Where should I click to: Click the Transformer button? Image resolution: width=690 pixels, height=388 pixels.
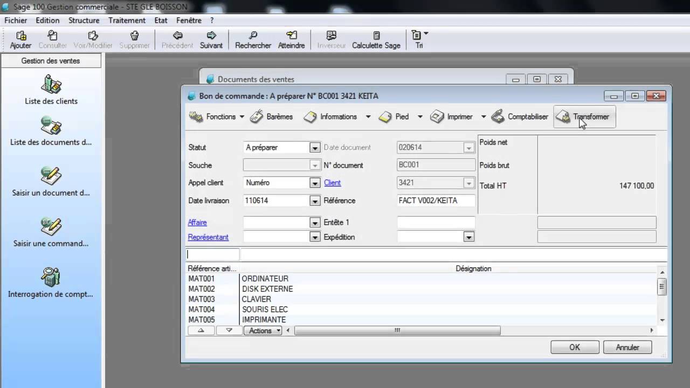[584, 116]
